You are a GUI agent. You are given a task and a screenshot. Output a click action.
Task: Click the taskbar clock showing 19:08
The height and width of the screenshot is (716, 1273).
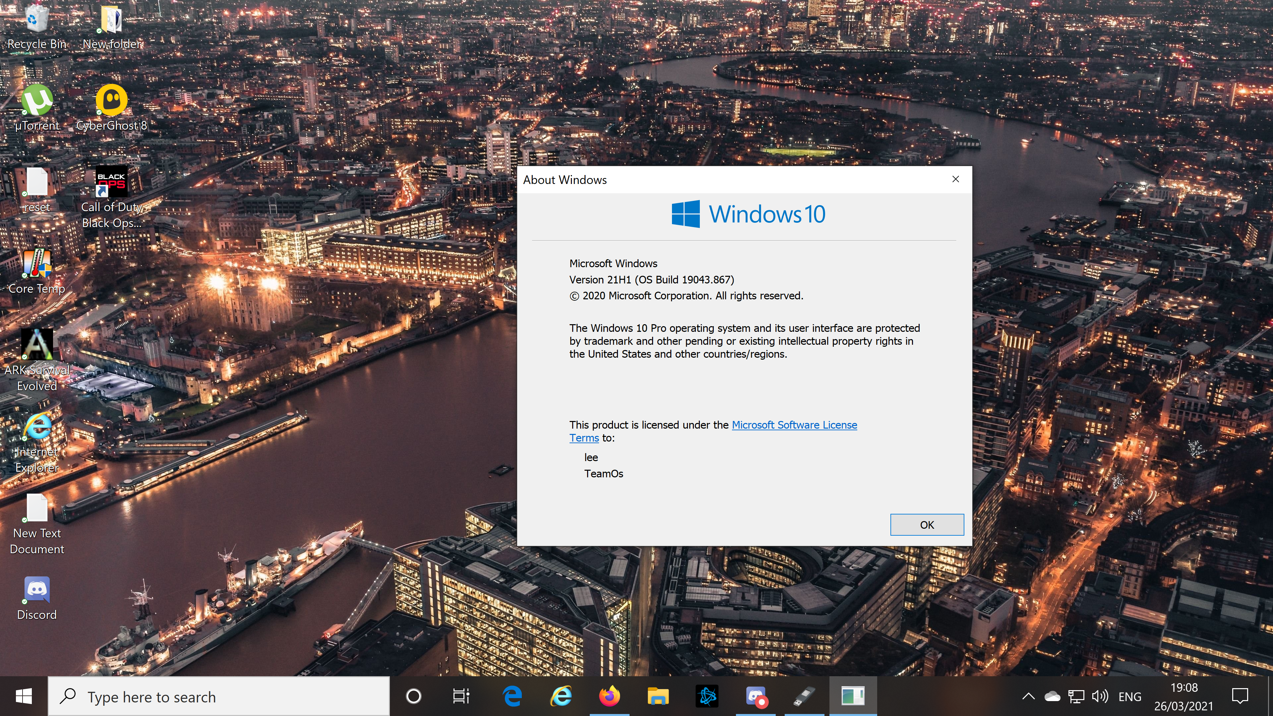point(1183,696)
